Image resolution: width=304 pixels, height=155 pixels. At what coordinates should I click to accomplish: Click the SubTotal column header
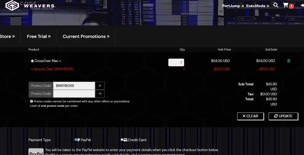click(x=271, y=49)
